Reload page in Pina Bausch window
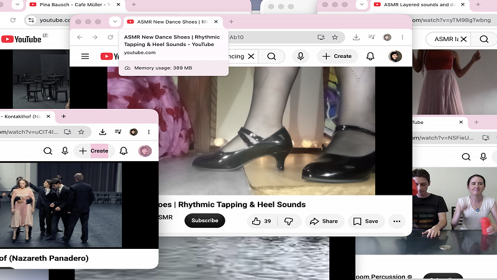497x280 pixels. pyautogui.click(x=12, y=20)
